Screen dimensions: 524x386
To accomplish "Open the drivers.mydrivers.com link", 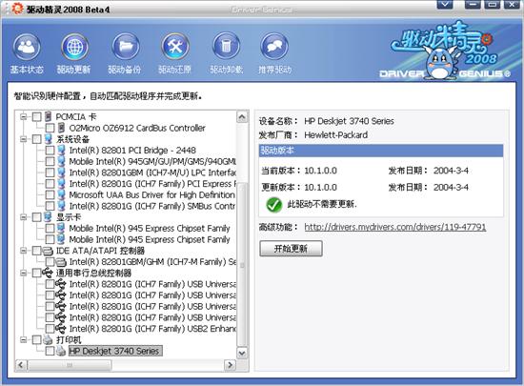I will pos(395,227).
